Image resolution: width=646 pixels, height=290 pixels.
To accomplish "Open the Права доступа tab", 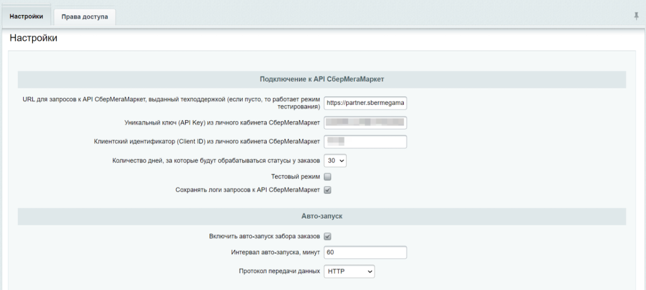I will (x=85, y=17).
